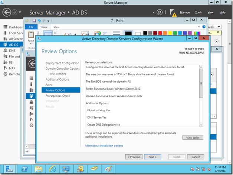Click the Paint save icon
233x175 pixels.
[x=34, y=21]
